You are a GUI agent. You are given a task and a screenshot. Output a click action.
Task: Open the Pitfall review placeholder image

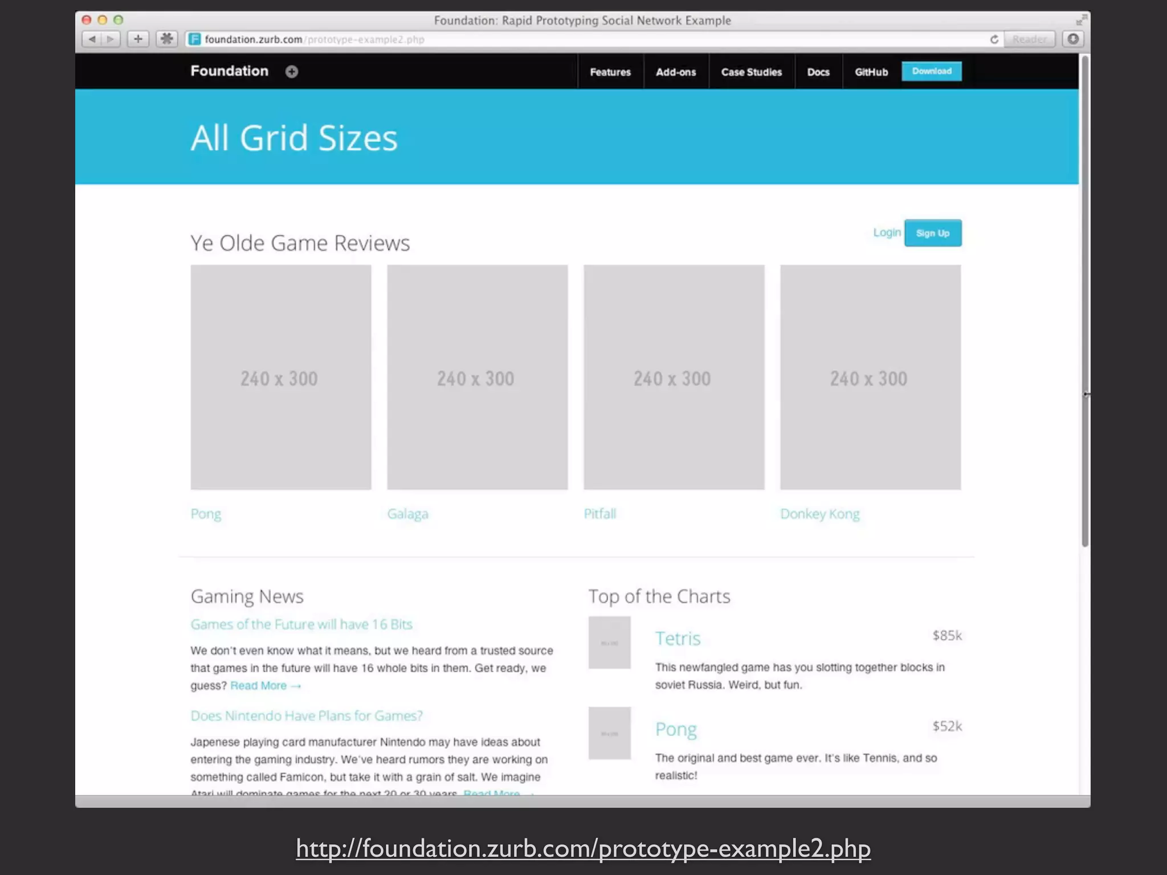pos(674,377)
